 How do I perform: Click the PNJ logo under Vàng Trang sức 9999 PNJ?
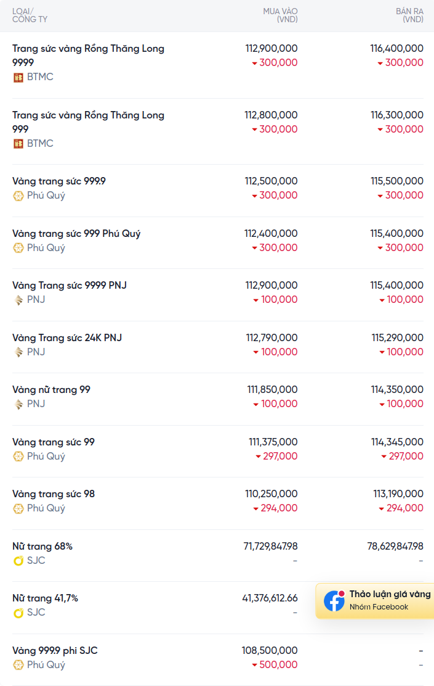click(x=18, y=300)
